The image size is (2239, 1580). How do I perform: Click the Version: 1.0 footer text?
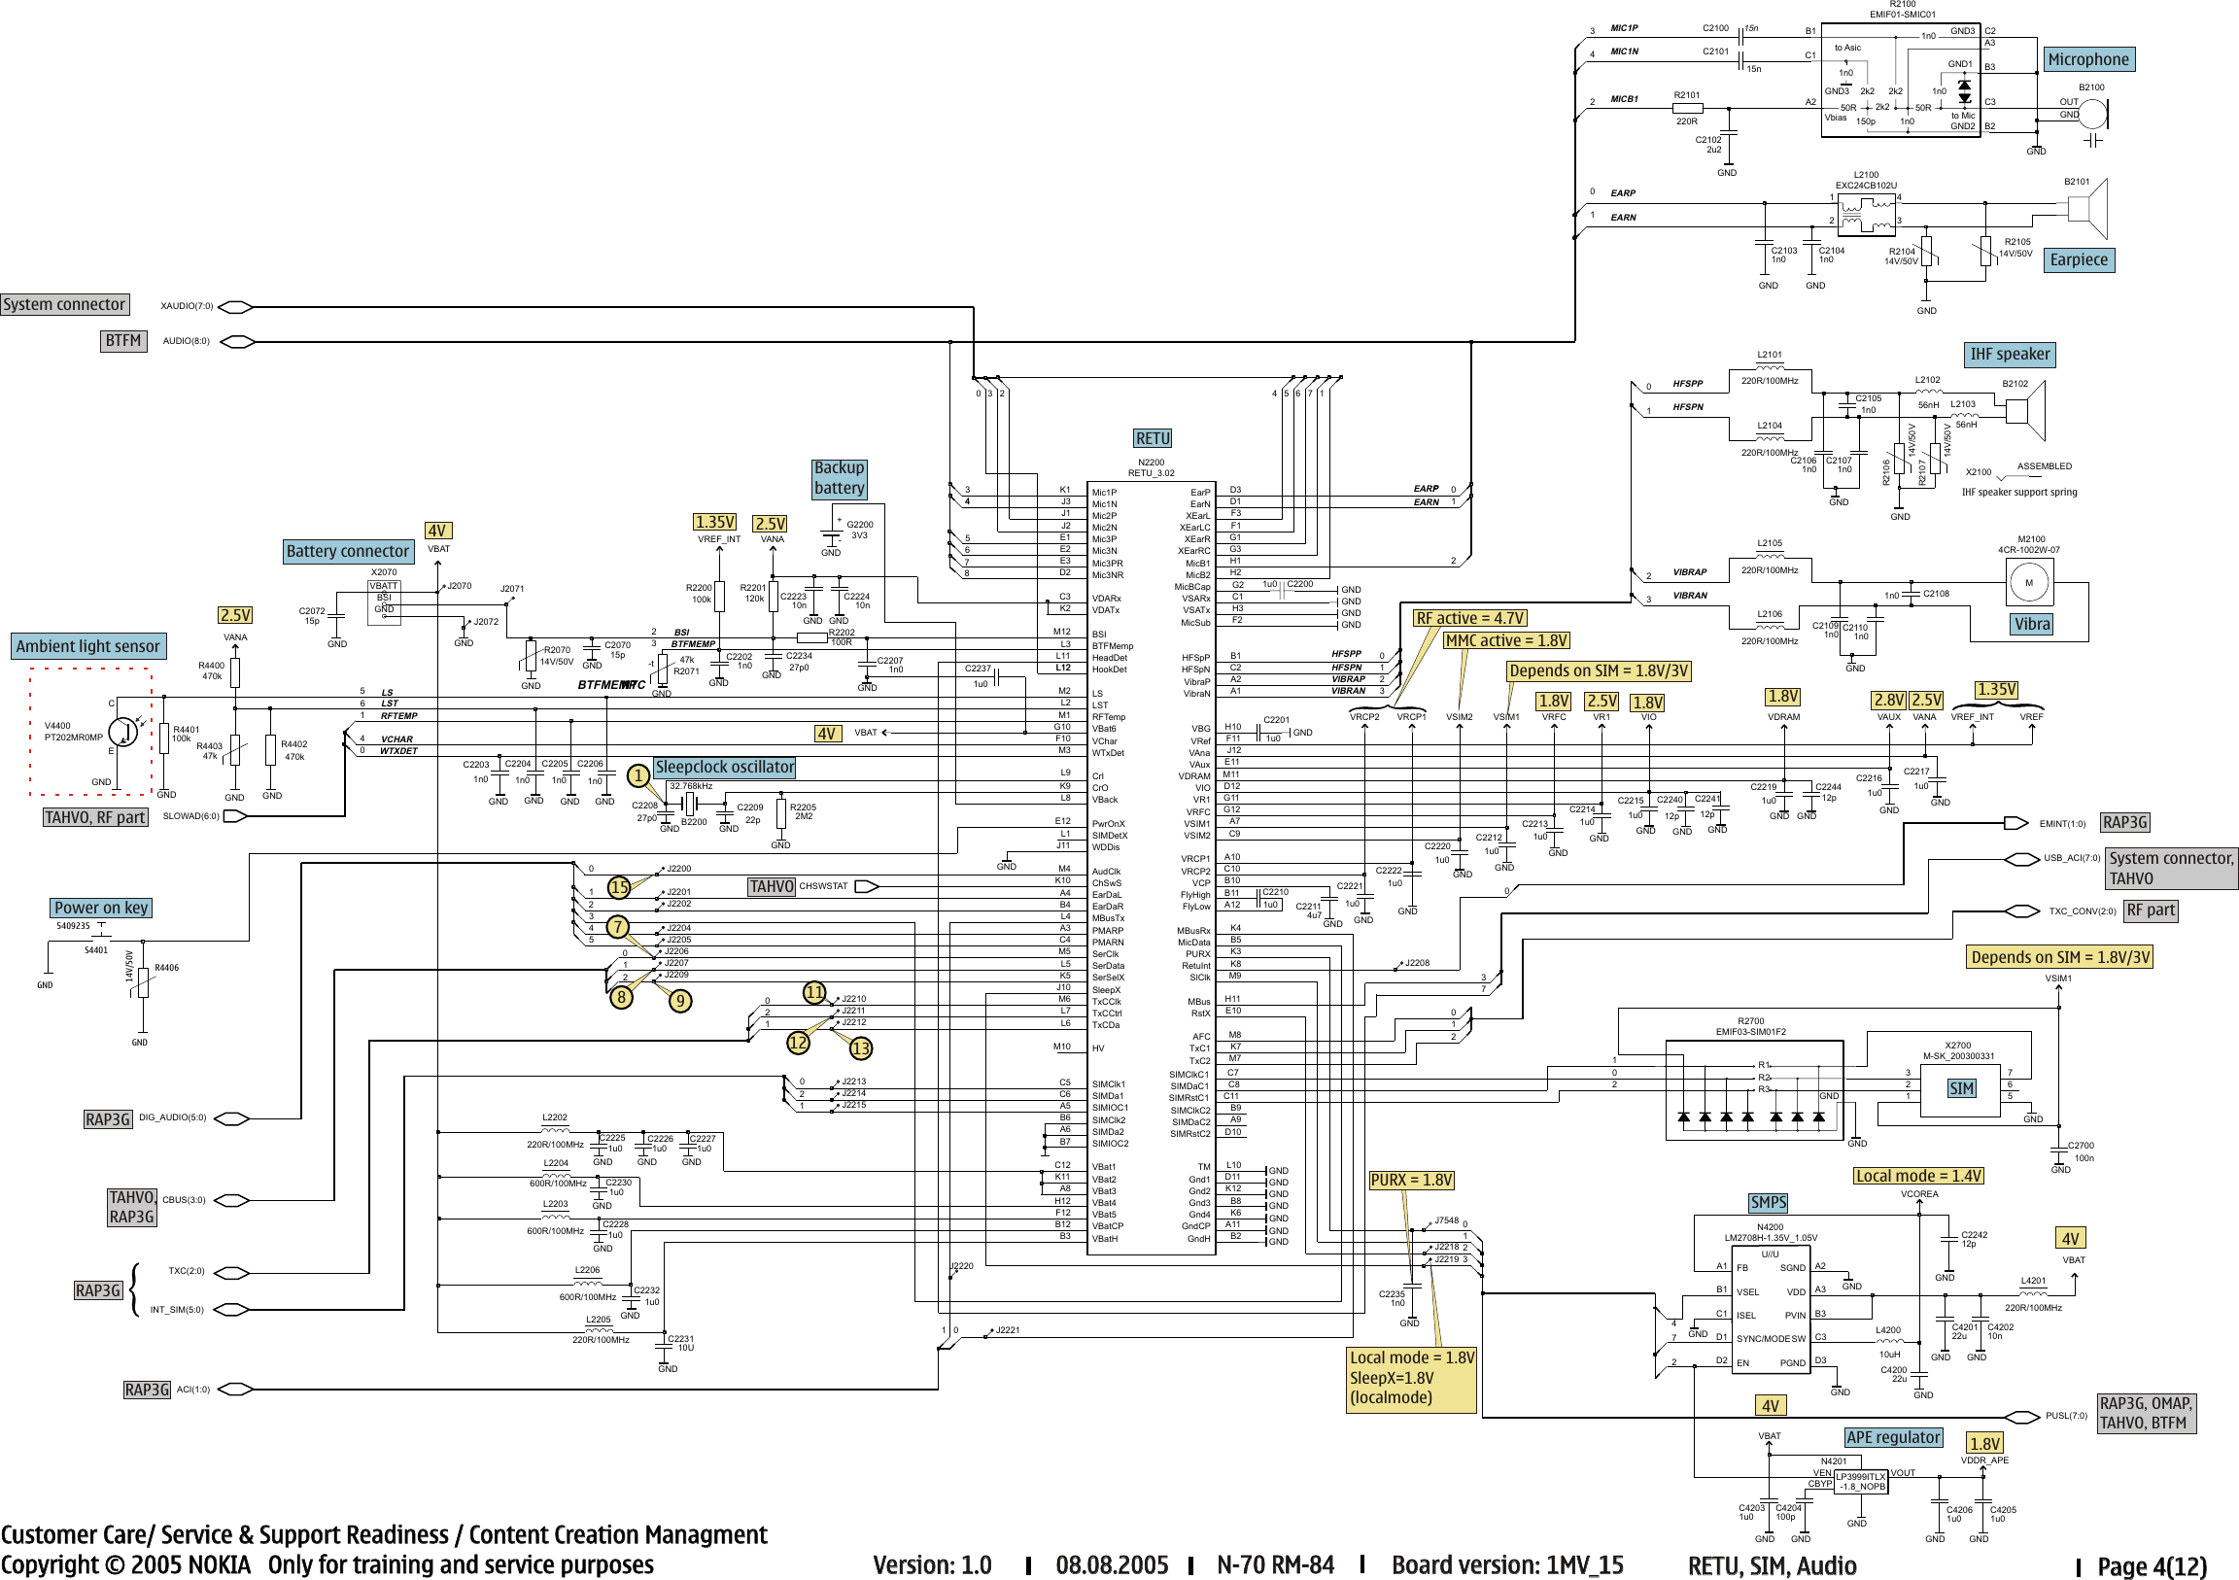click(x=932, y=1565)
